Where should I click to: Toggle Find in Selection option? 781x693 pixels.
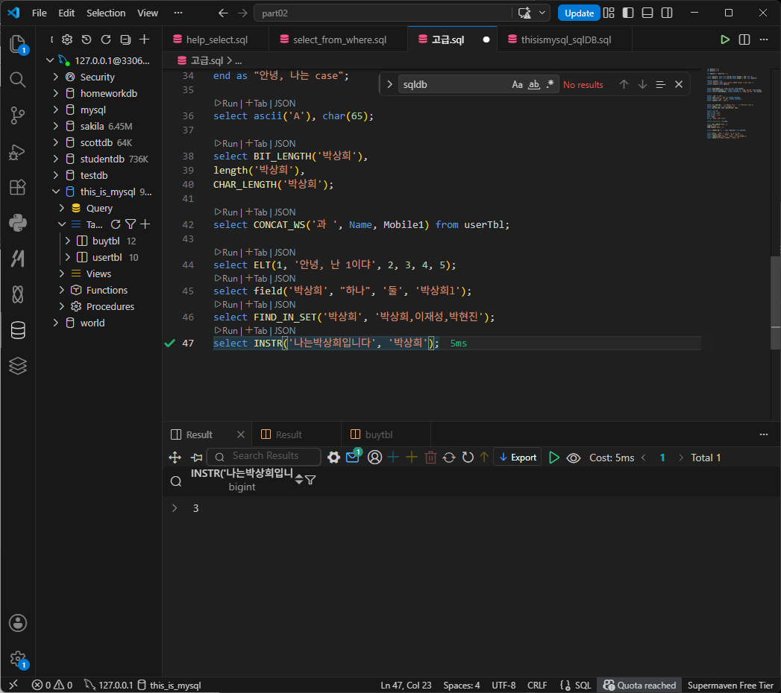660,84
